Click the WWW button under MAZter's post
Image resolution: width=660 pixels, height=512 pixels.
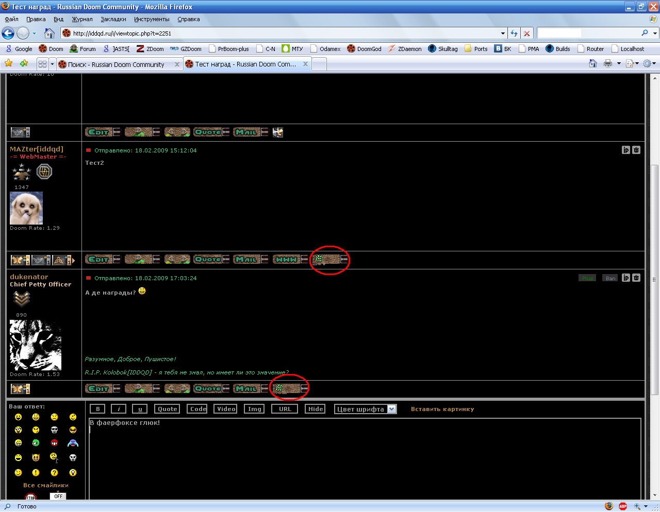[x=286, y=260]
